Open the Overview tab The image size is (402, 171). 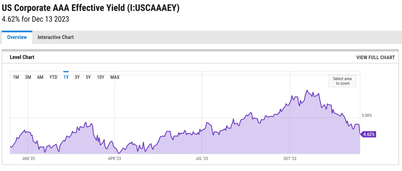tap(17, 37)
